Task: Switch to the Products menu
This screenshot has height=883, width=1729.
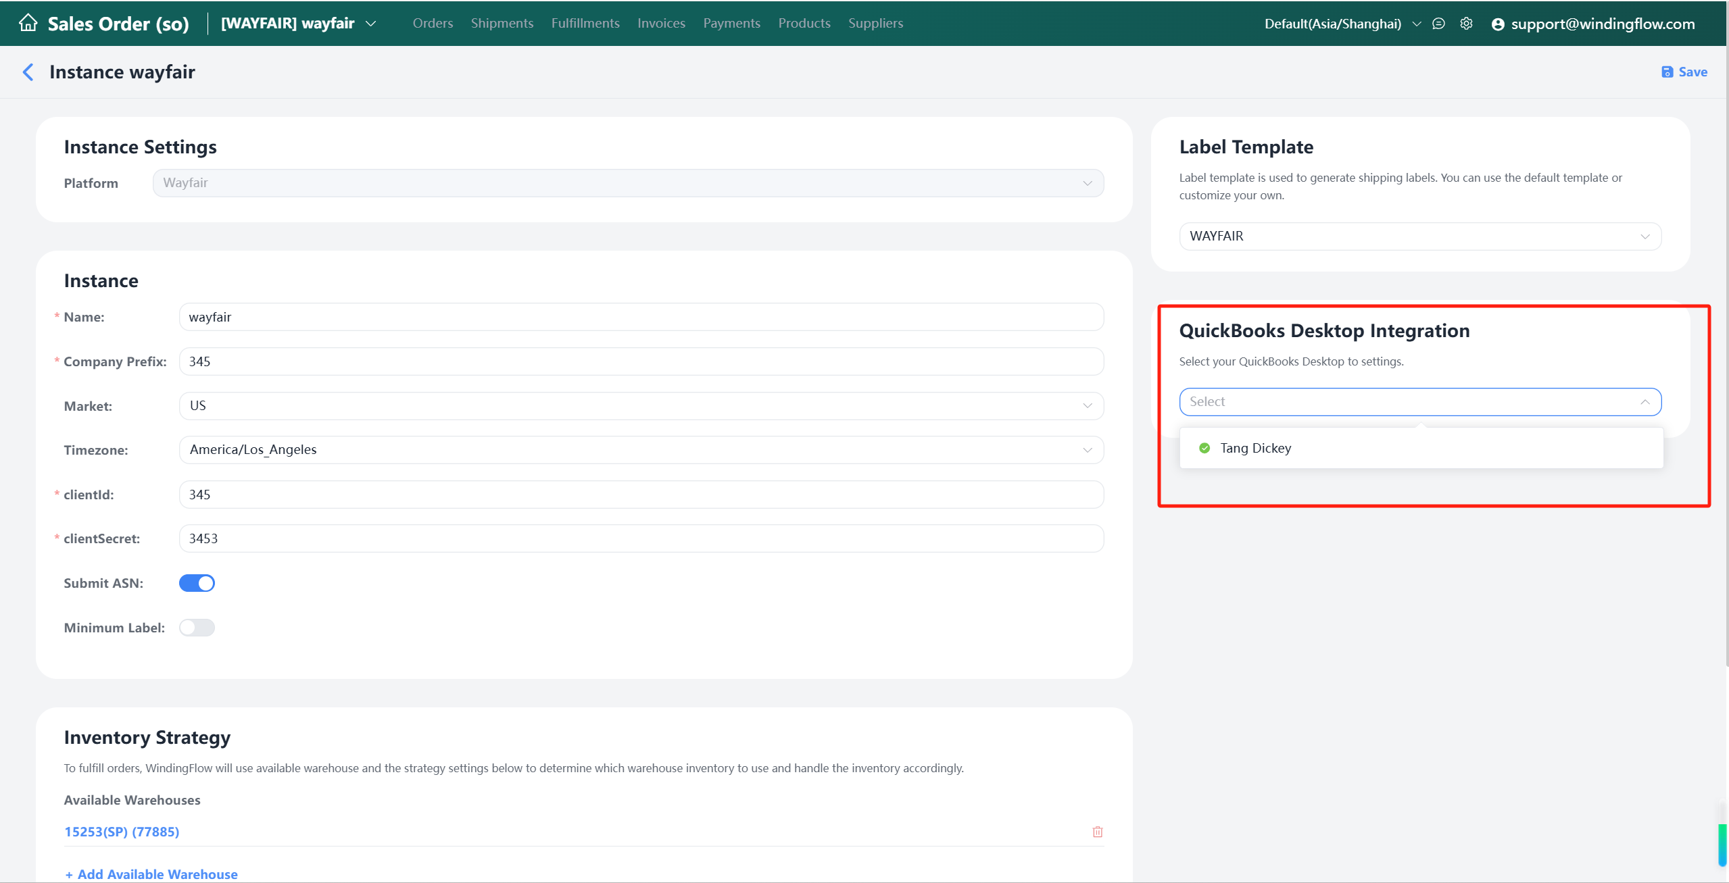Action: click(x=804, y=23)
